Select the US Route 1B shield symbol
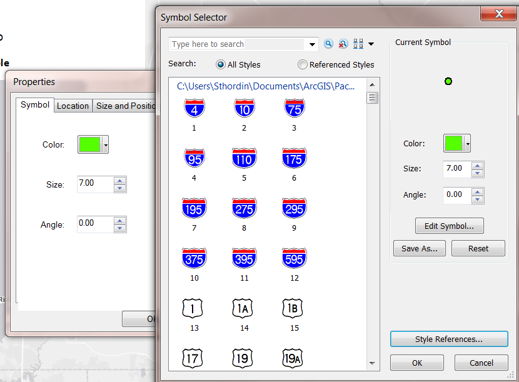The height and width of the screenshot is (382, 519). (x=293, y=308)
